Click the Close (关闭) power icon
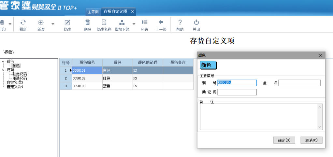Image resolution: width=333 pixels, height=157 pixels. click(x=196, y=22)
